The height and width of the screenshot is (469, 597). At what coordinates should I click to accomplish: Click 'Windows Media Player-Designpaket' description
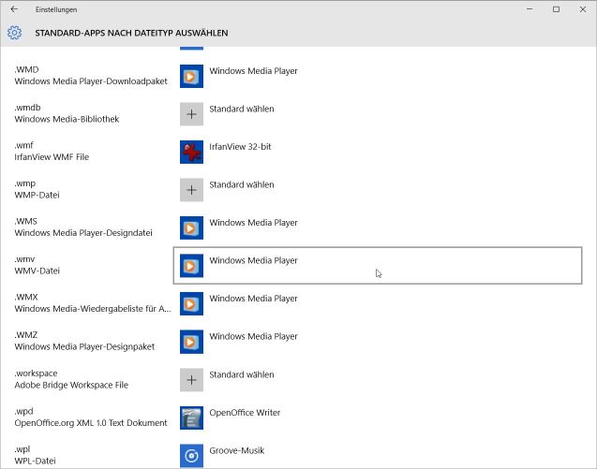[84, 347]
